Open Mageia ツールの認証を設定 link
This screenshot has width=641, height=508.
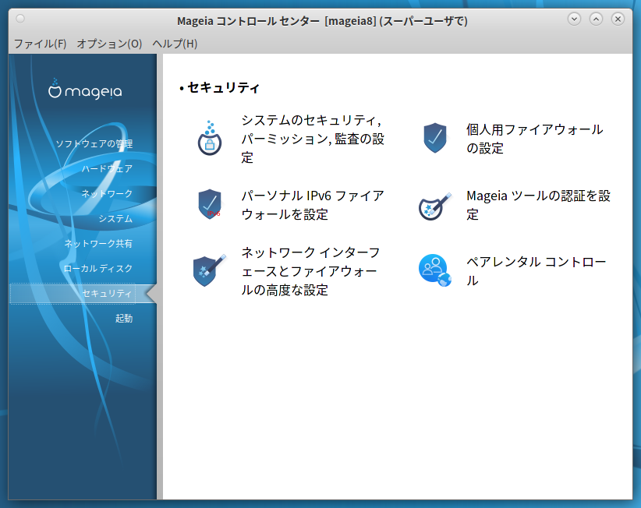pyautogui.click(x=538, y=205)
